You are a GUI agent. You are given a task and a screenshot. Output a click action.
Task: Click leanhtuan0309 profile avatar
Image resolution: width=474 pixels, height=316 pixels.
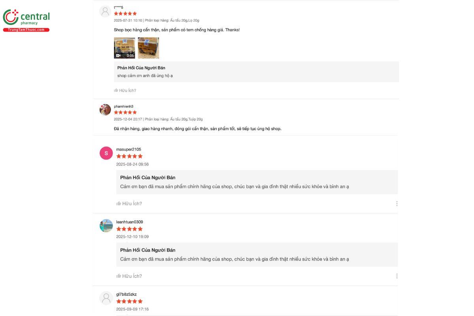tap(106, 226)
